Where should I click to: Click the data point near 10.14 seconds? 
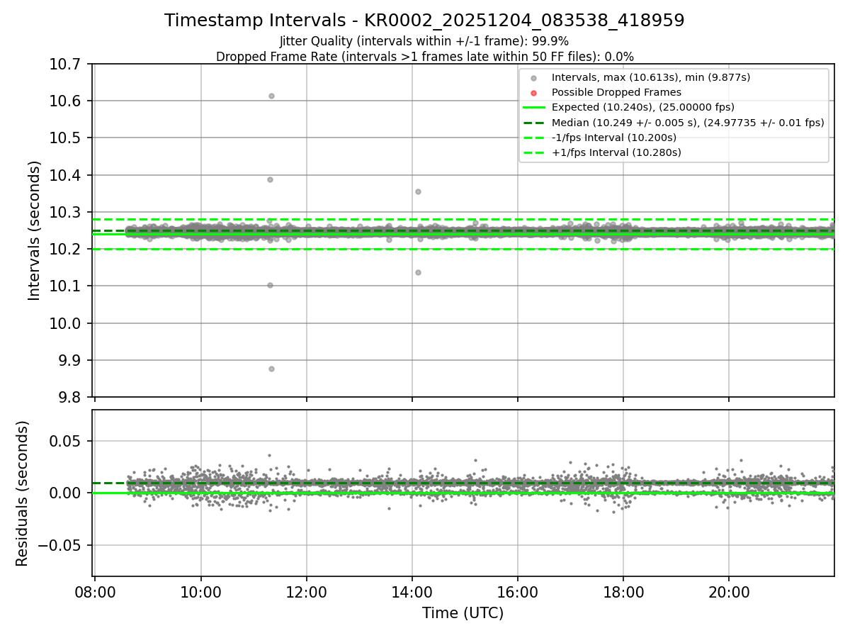pos(418,272)
